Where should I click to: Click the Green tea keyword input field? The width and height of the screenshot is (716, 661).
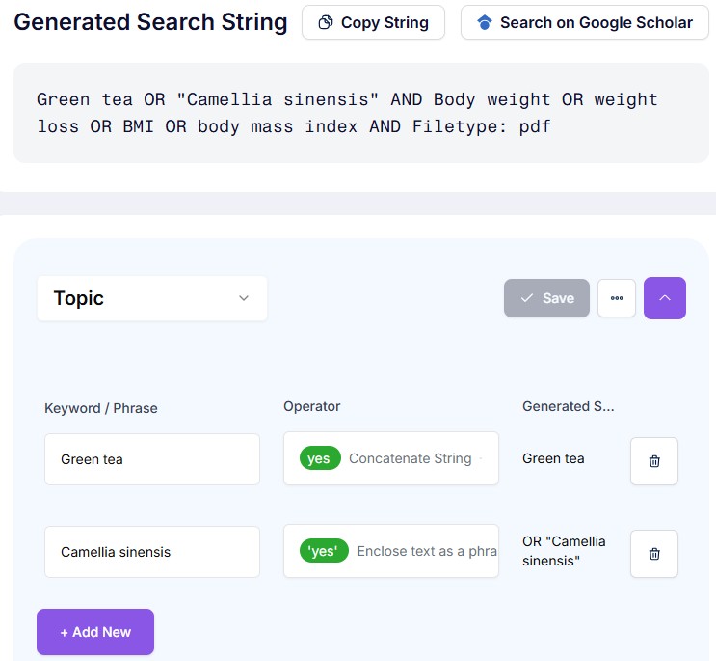click(152, 459)
